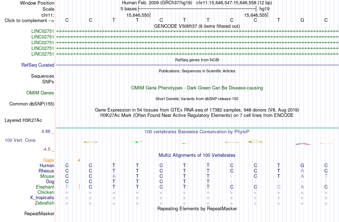This screenshot has height=222, width=339.
Task: Click the "chr11:15,646,547-15,646,558 (12 bp)" position text
Action: click(x=234, y=3)
